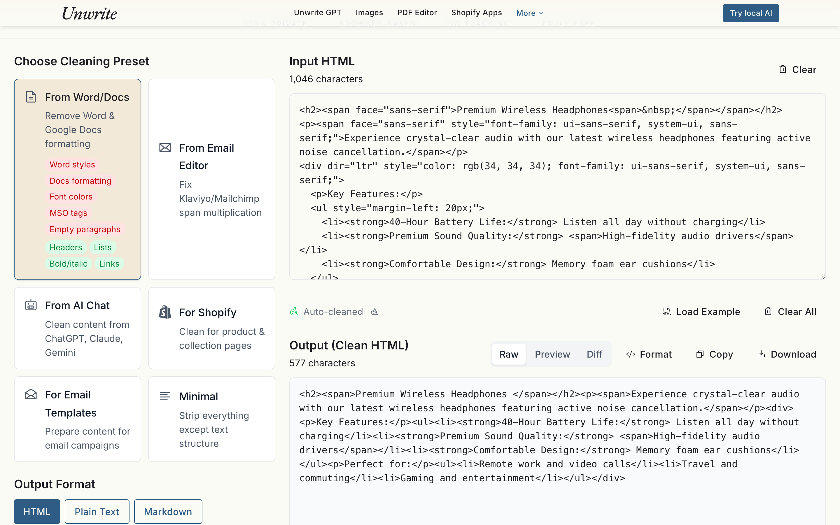840x525 pixels.
Task: Toggle the Auto-cleaned option
Action: pyautogui.click(x=333, y=311)
